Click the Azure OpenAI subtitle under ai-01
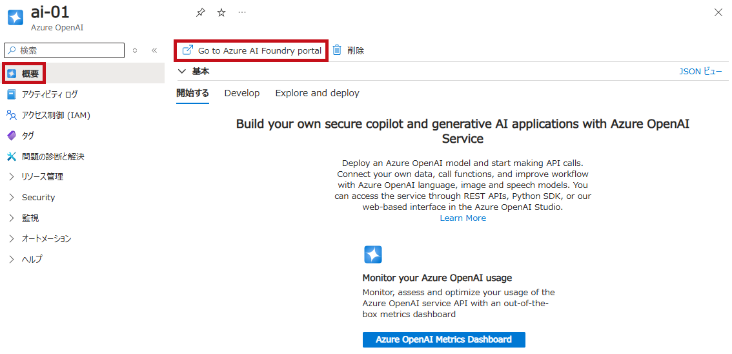The width and height of the screenshot is (732, 354). [57, 28]
